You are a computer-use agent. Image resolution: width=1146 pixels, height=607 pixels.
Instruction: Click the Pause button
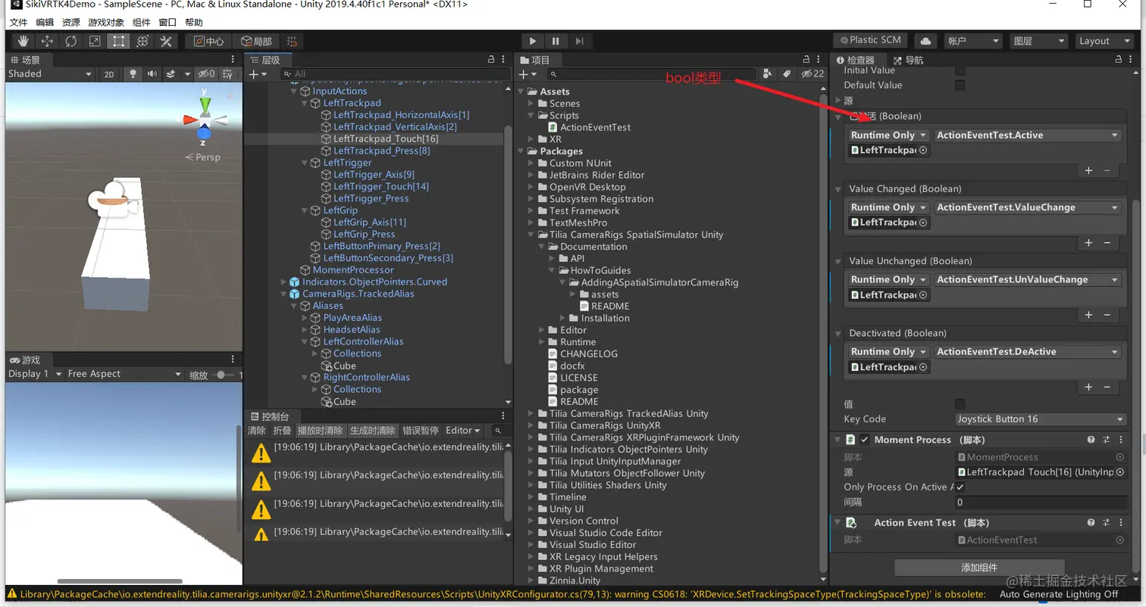click(556, 41)
